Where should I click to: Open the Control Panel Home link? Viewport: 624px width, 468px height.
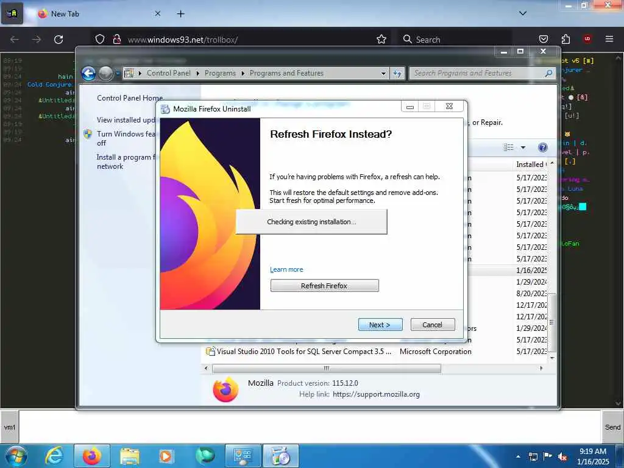(130, 98)
